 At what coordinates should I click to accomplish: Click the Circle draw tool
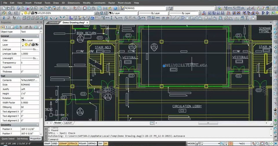click(200, 18)
